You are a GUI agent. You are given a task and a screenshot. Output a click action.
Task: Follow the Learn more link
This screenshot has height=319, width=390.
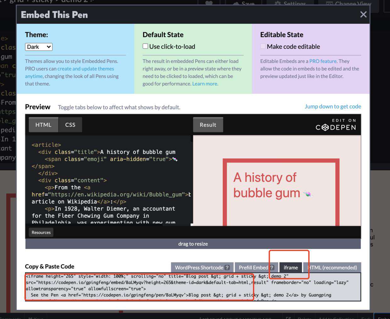tap(205, 84)
